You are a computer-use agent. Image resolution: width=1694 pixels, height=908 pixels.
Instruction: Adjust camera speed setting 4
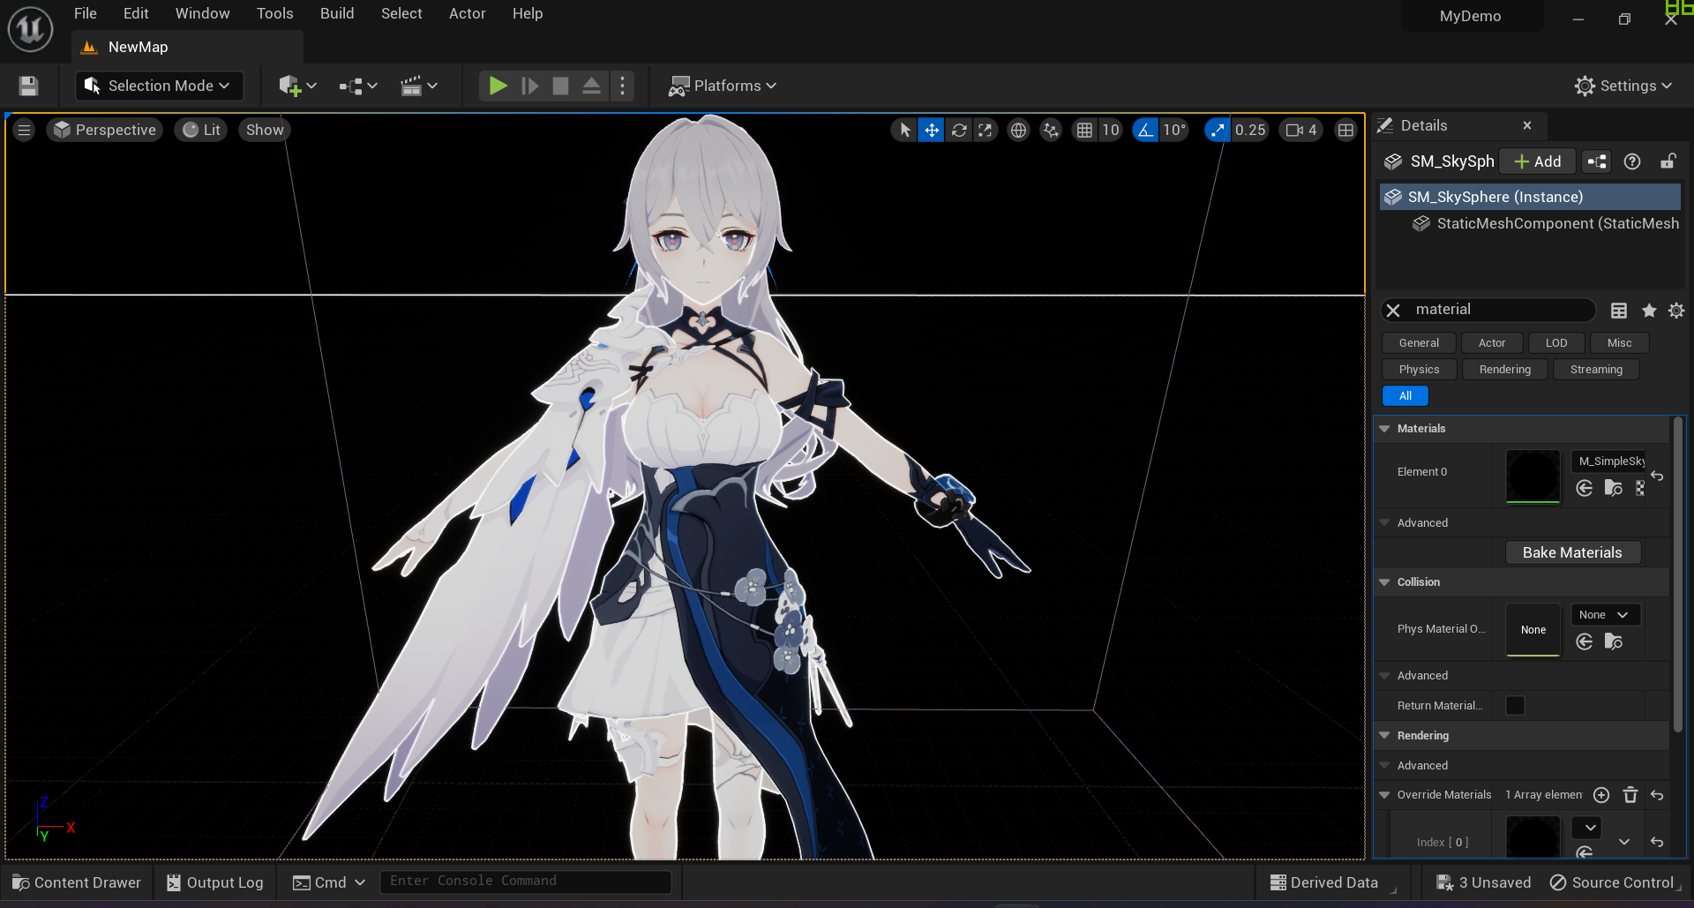(x=1301, y=130)
